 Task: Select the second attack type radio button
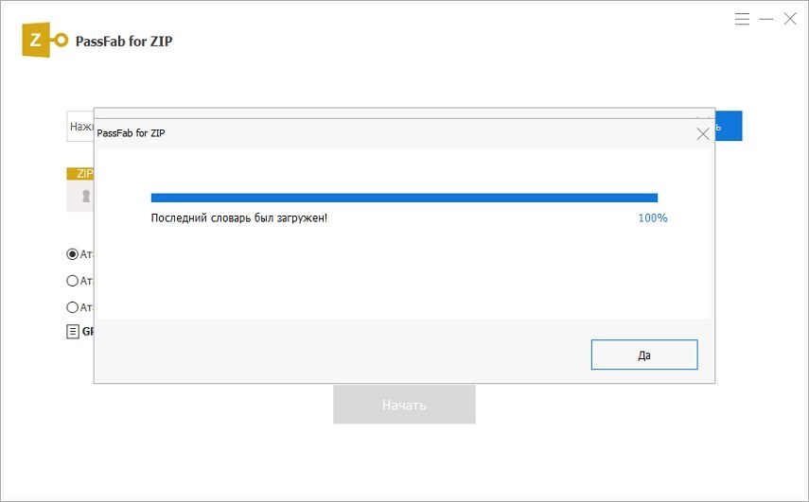coord(73,280)
